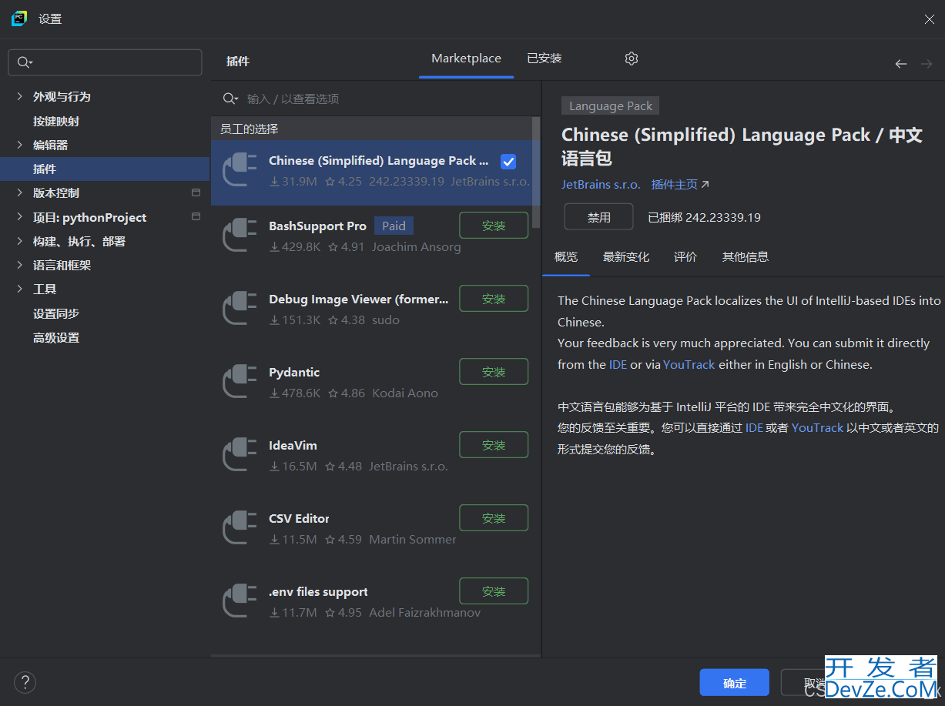The image size is (945, 706).
Task: Click the forward navigation arrow
Action: coord(927,64)
